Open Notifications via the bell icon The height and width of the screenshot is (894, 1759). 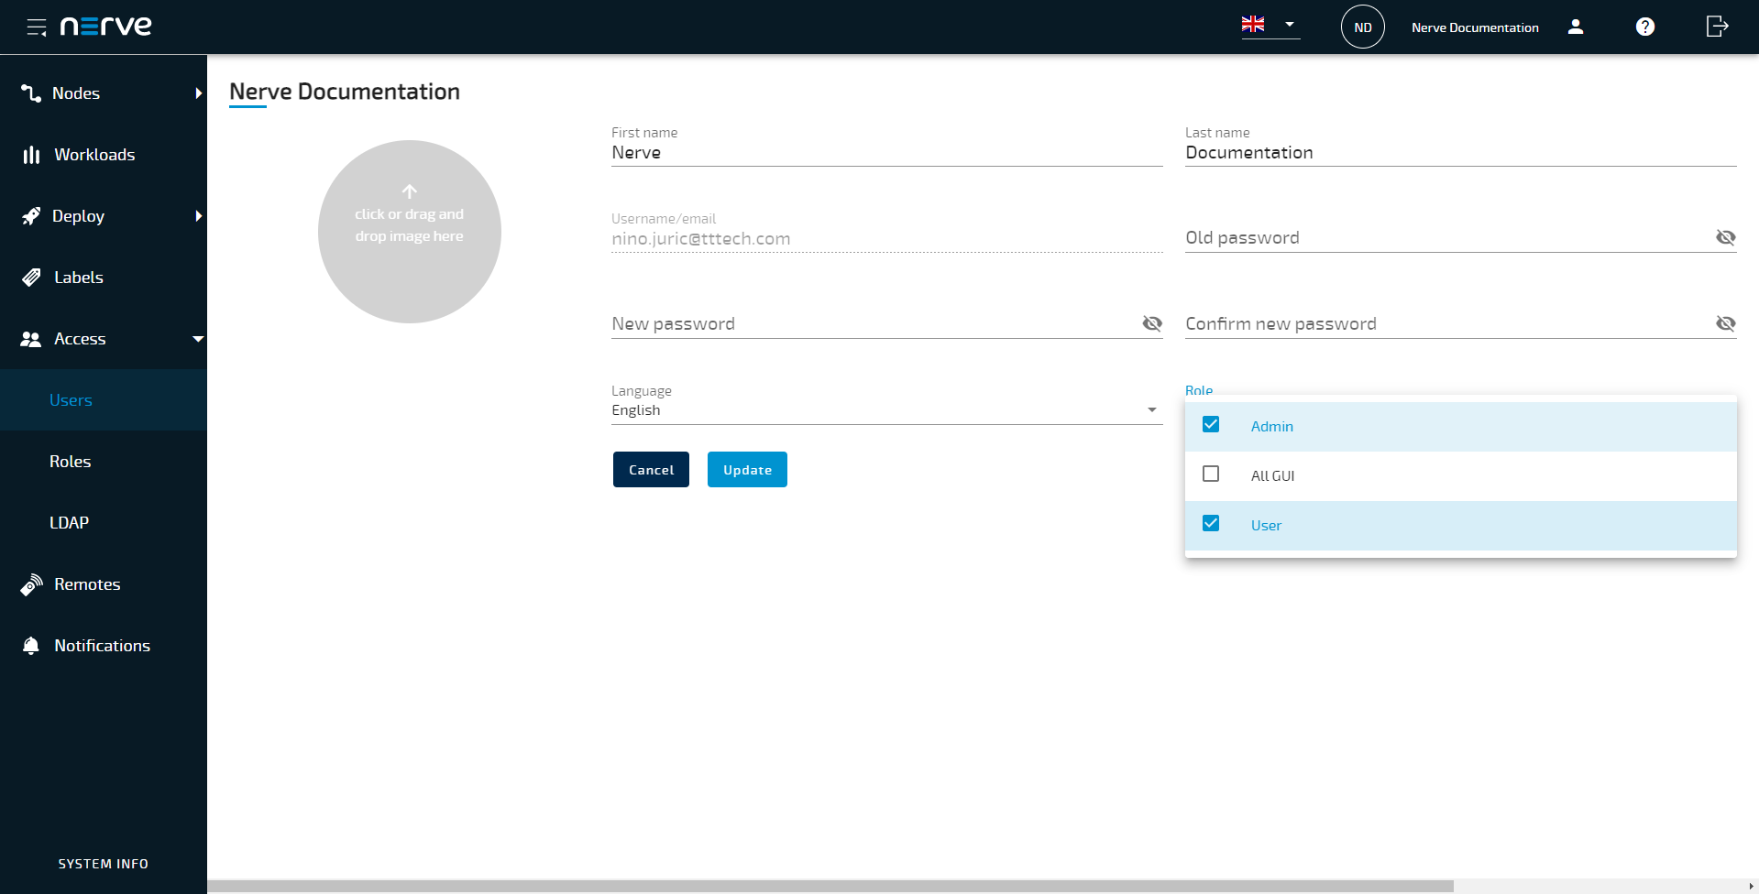tap(30, 645)
